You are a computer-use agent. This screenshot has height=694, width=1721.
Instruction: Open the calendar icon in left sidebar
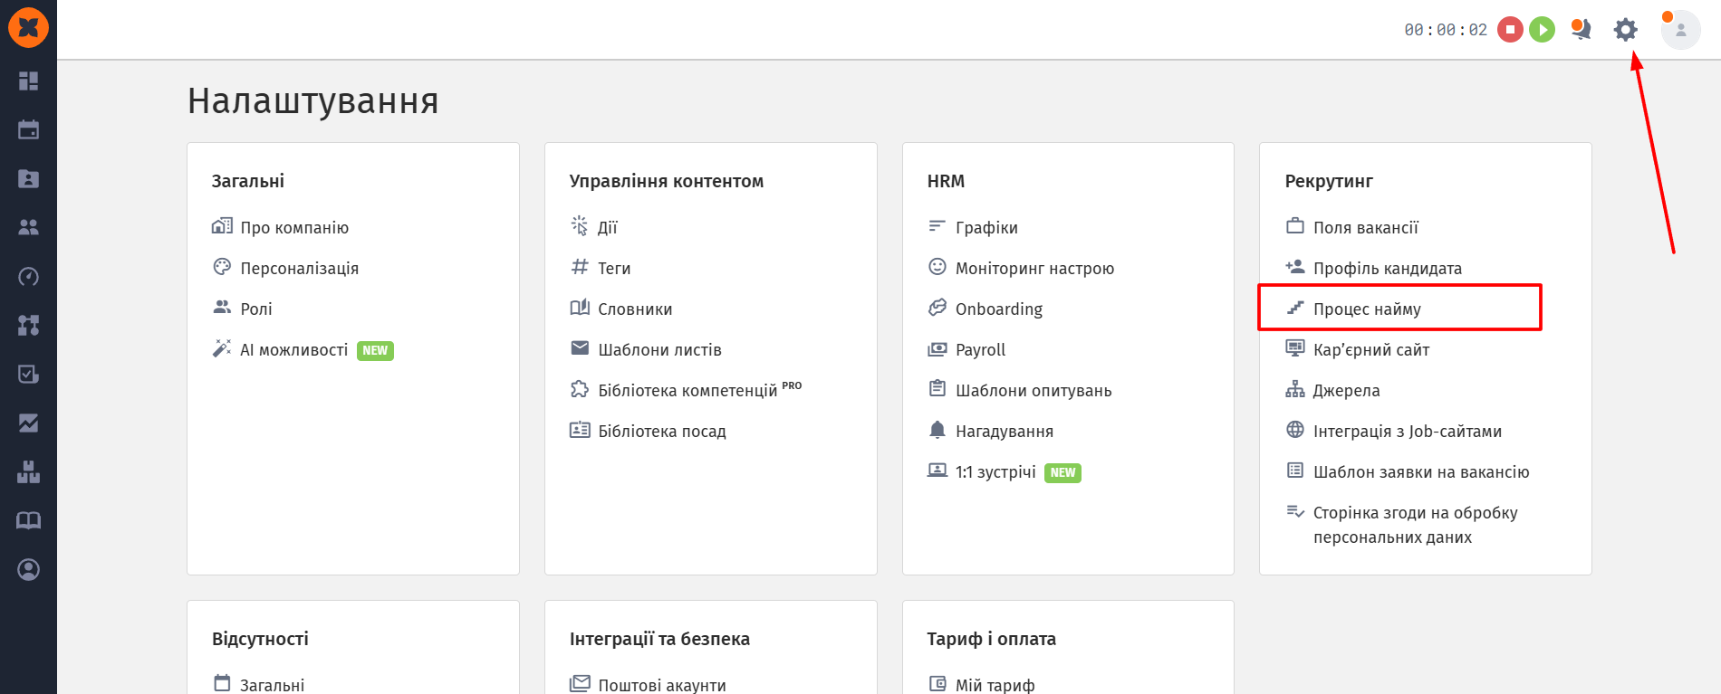pos(28,129)
